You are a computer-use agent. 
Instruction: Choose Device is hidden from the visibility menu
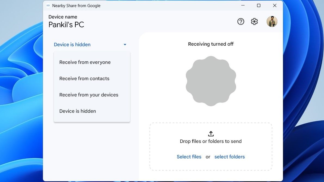coord(78,111)
